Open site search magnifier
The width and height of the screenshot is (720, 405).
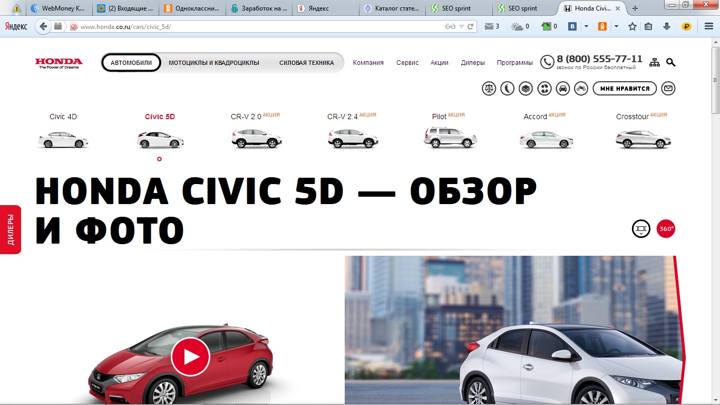coord(670,62)
